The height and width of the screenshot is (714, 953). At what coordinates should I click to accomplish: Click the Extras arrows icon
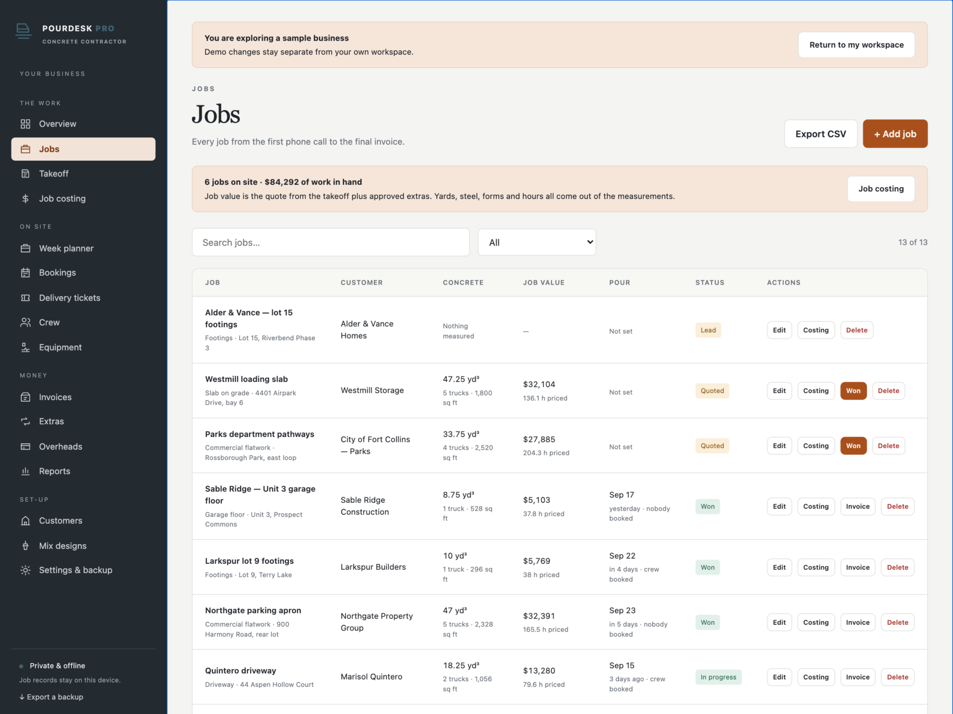[x=25, y=421]
